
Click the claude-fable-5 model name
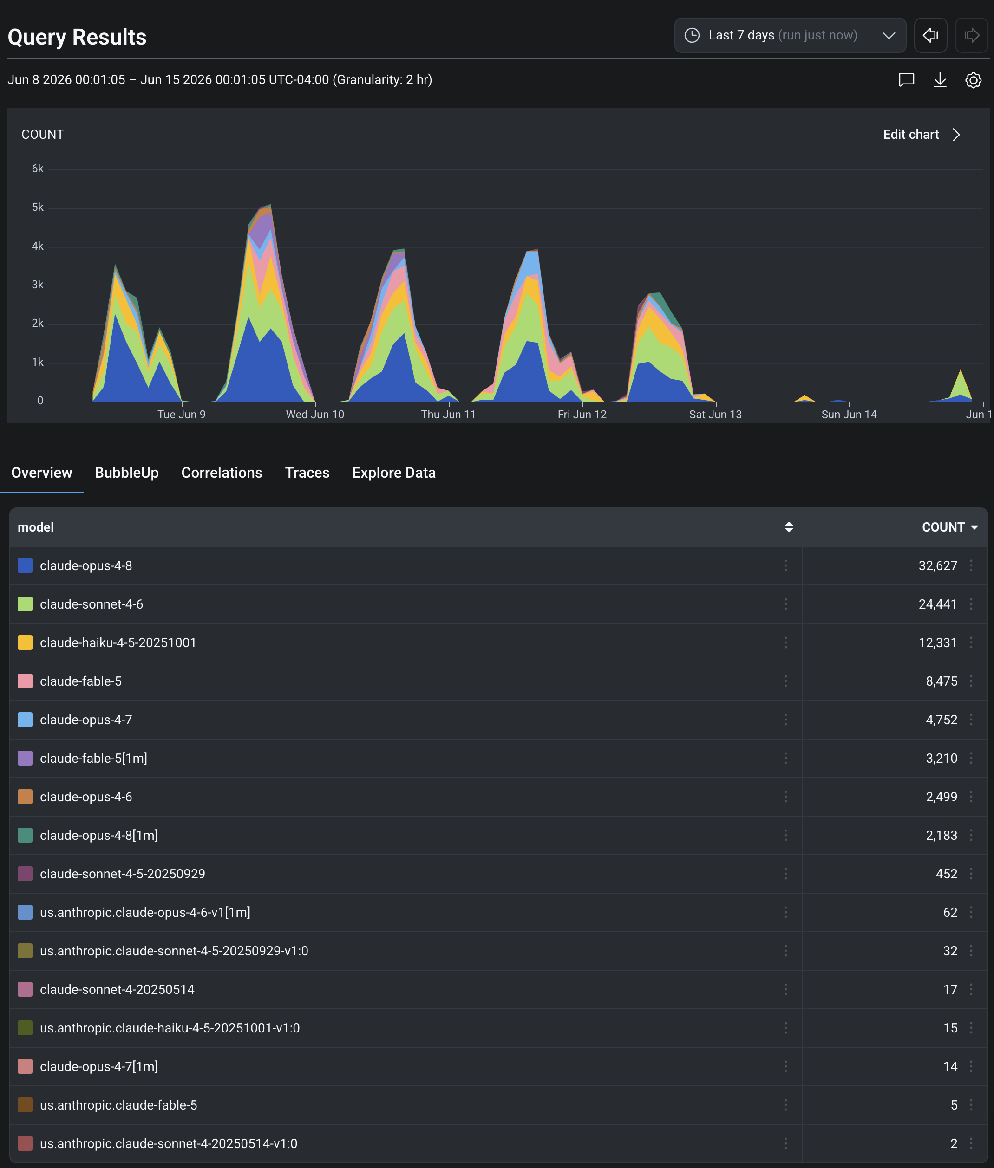(x=80, y=681)
